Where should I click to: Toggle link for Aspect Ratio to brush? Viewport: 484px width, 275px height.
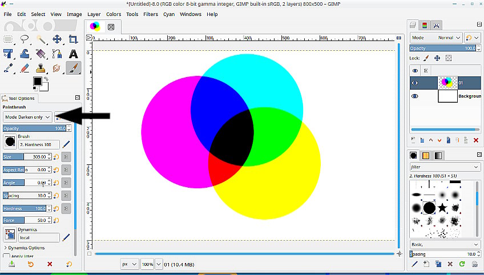pos(66,170)
